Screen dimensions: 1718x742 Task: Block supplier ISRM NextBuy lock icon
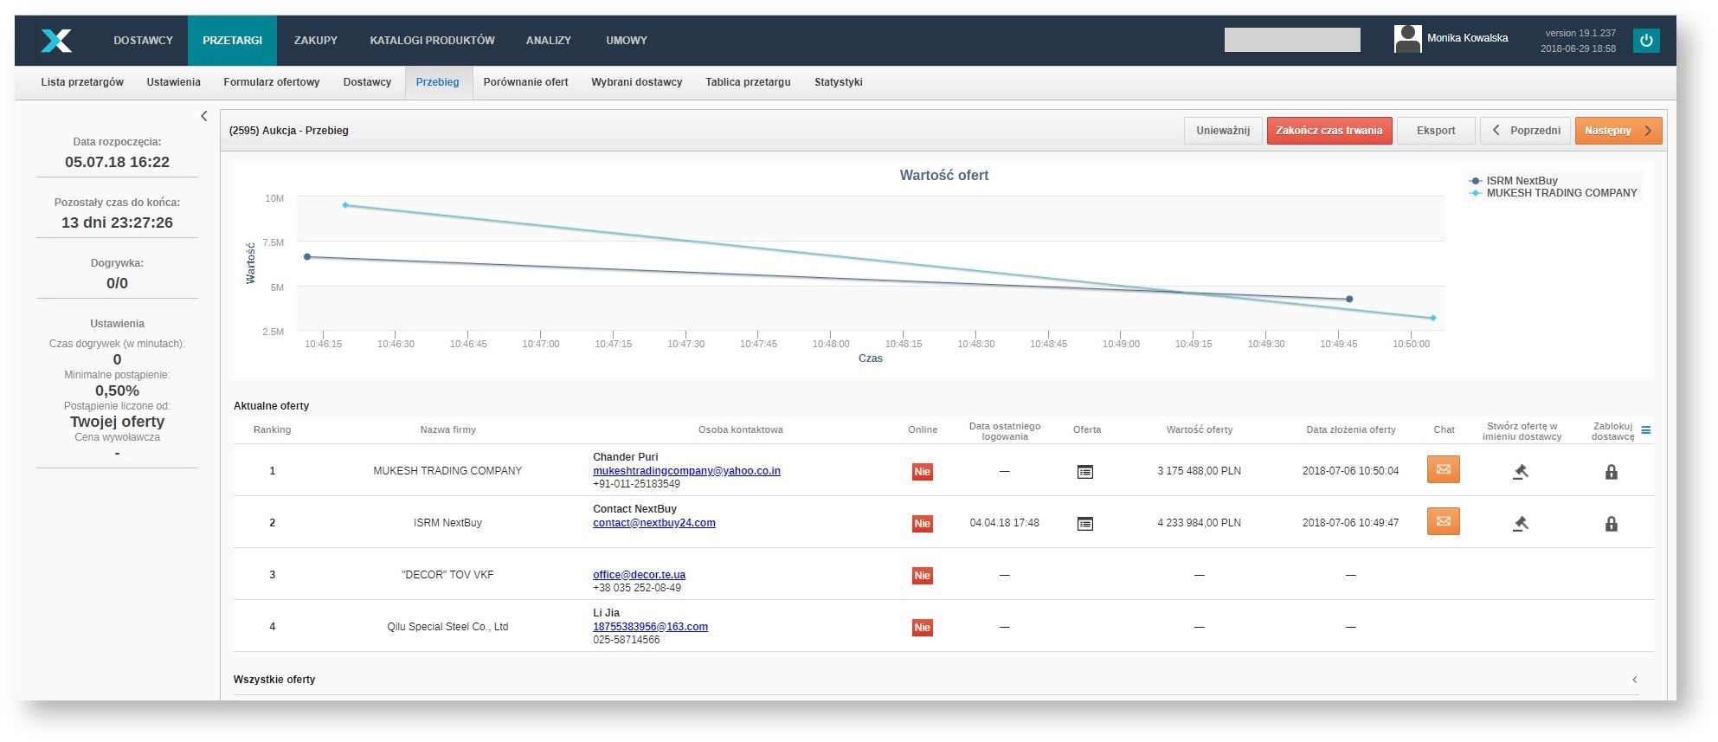1611,524
